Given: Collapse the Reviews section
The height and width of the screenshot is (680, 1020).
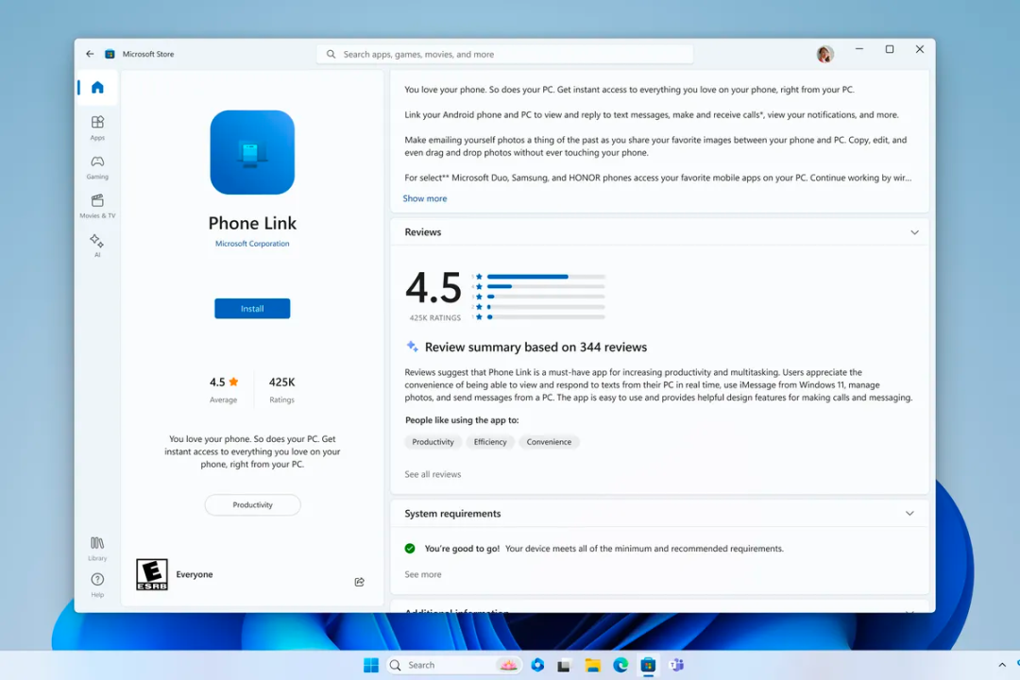Looking at the screenshot, I should click(x=914, y=231).
